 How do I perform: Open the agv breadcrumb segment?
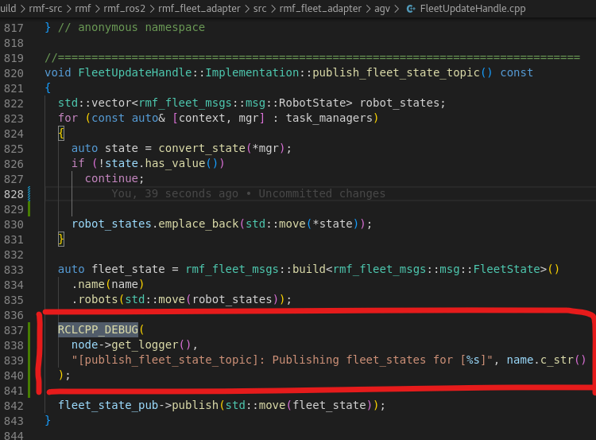pyautogui.click(x=382, y=9)
